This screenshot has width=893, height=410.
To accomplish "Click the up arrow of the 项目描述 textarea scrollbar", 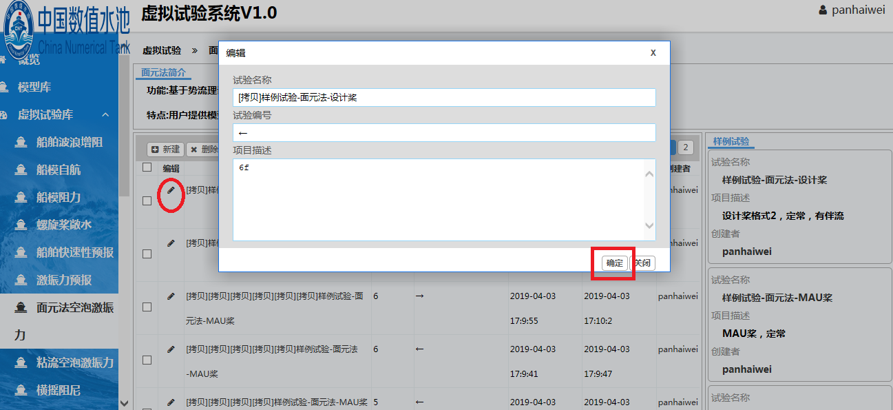I will pos(649,174).
